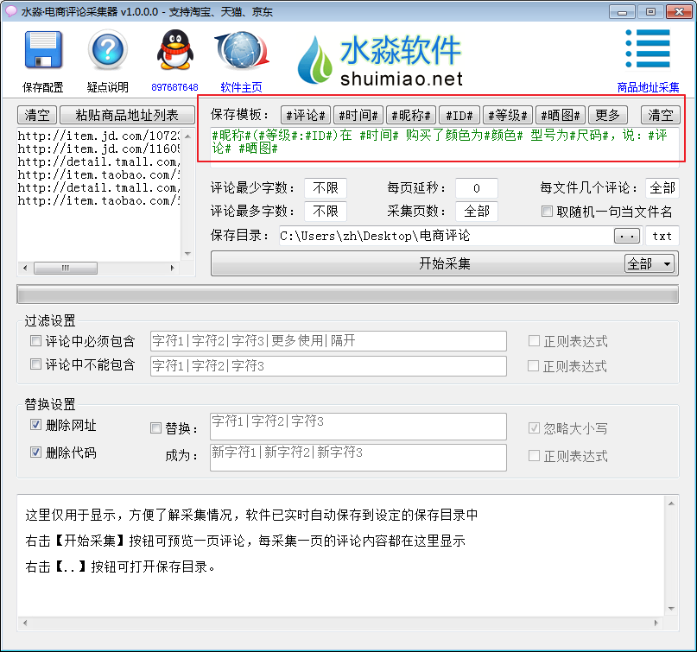Image resolution: width=697 pixels, height=652 pixels.
Task: Click into the save template text box
Action: tap(445, 147)
